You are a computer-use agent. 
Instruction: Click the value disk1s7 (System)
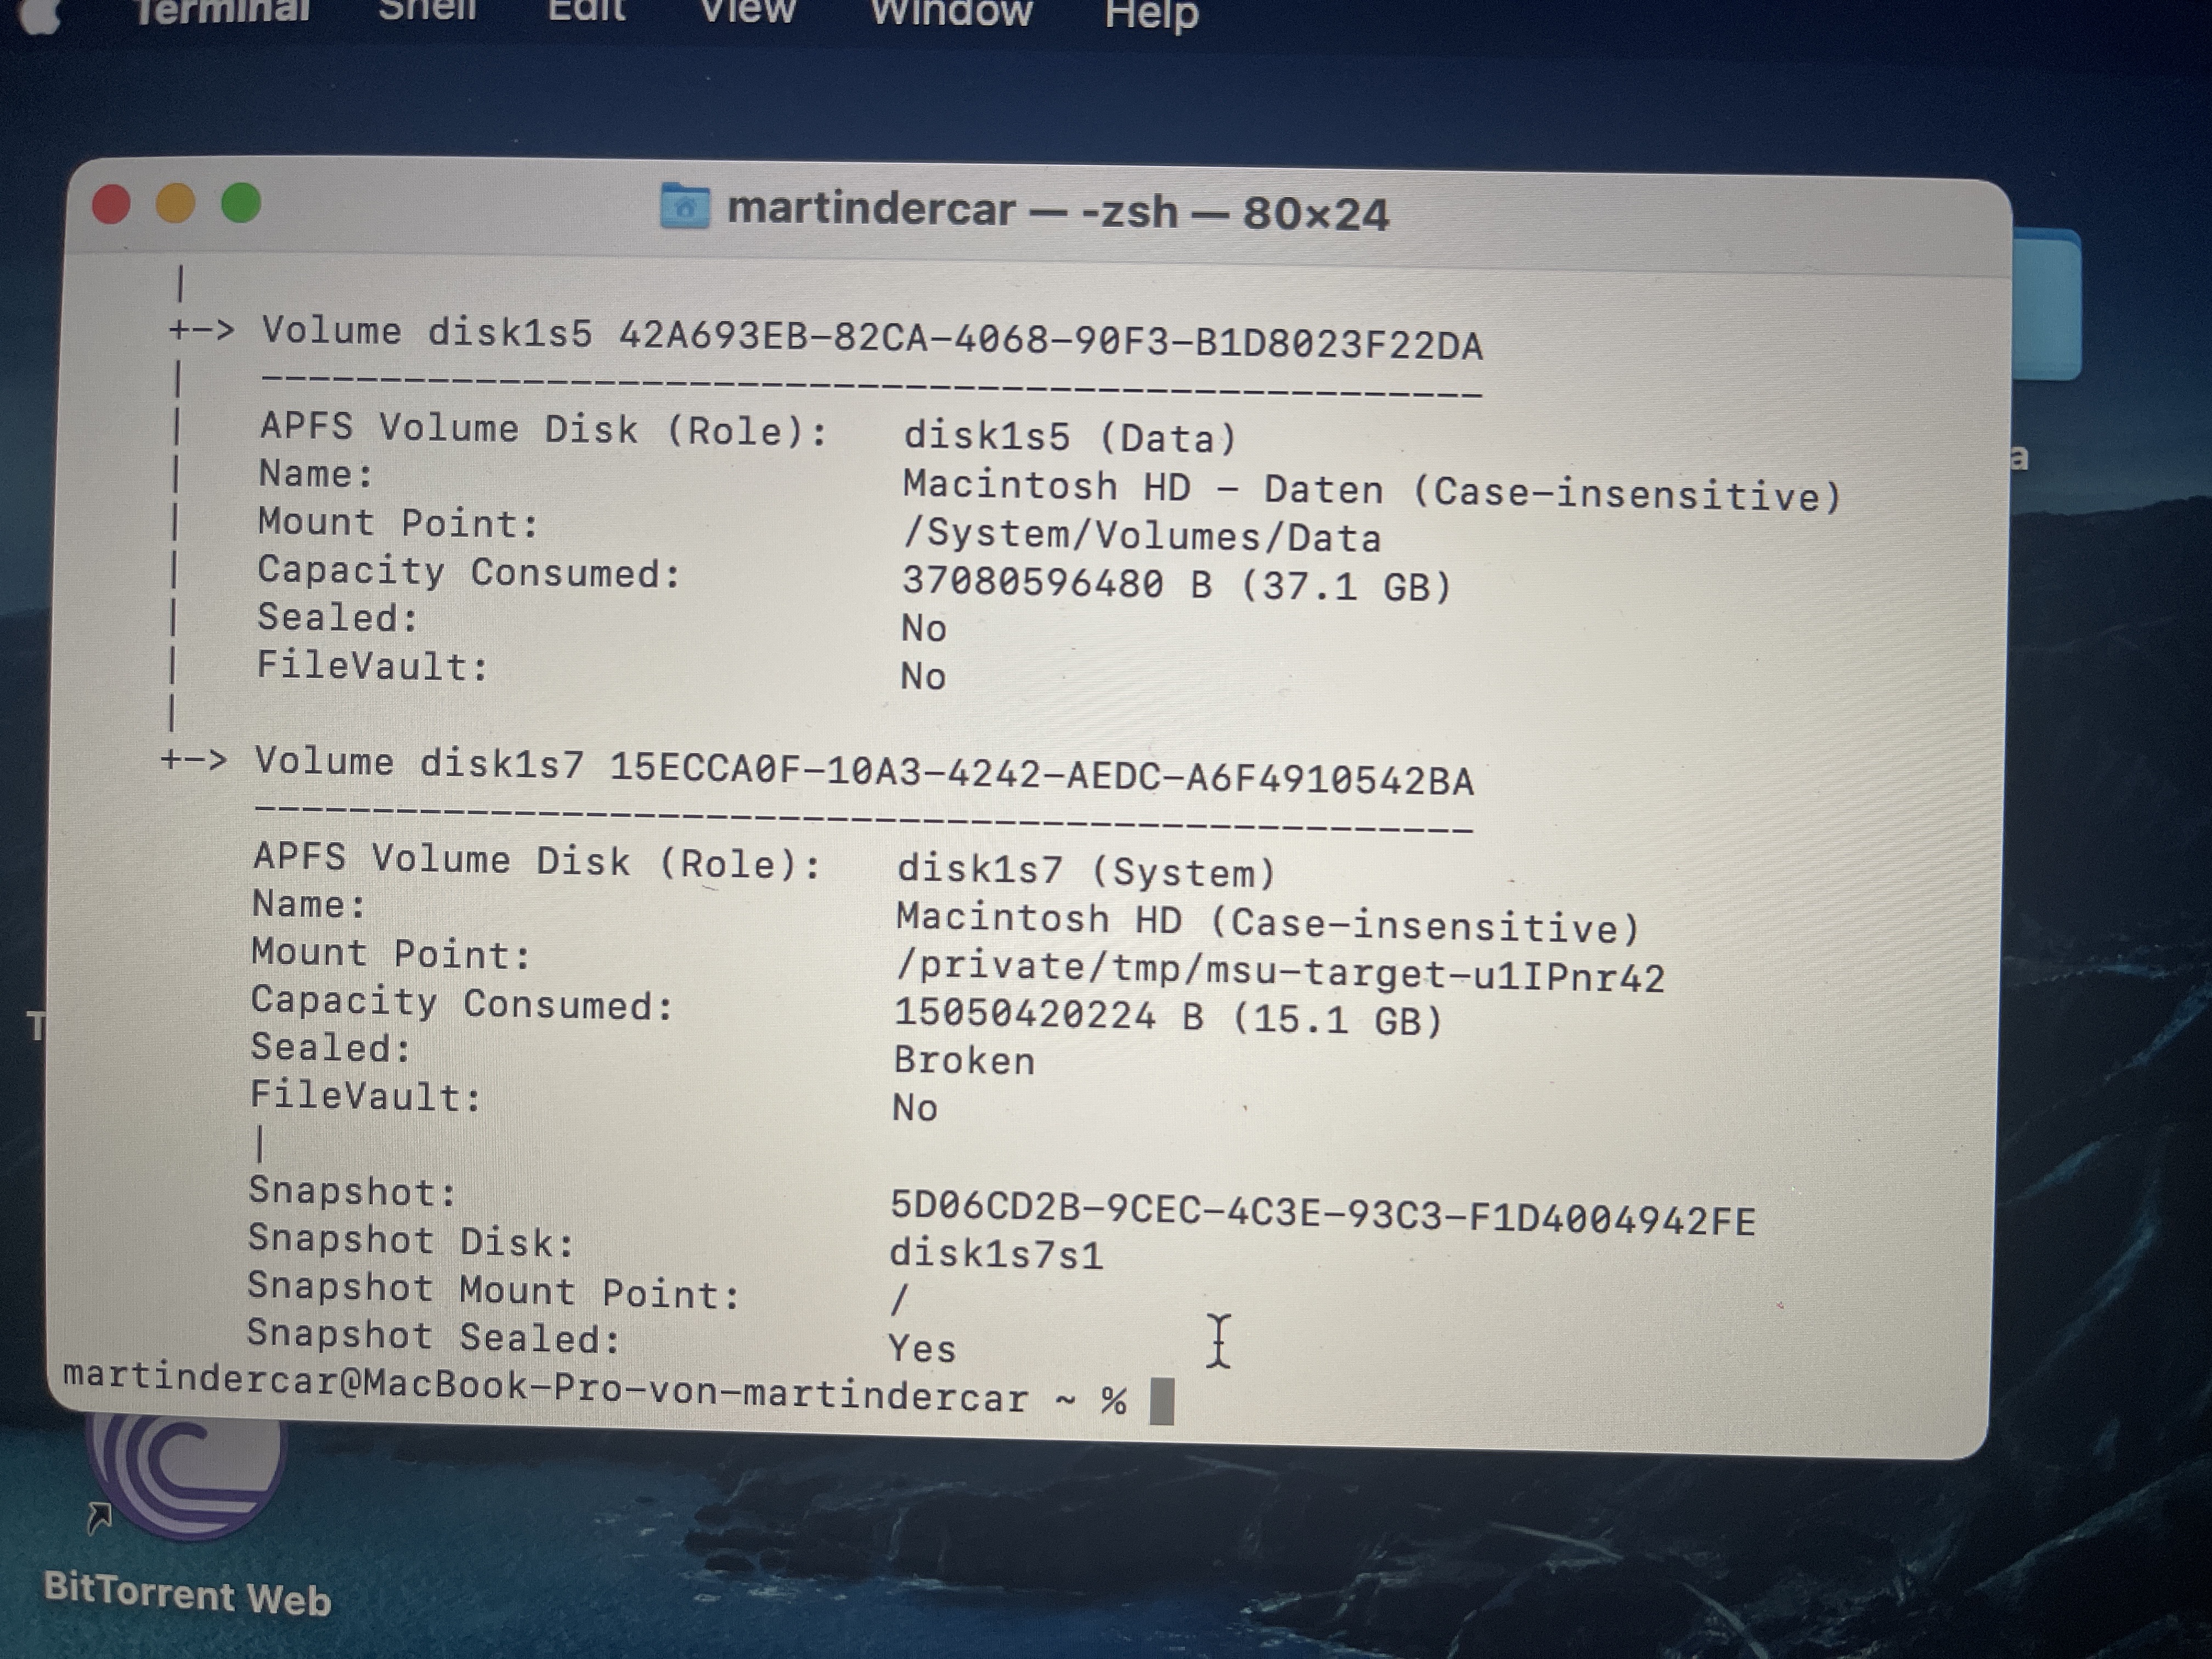click(x=1086, y=870)
